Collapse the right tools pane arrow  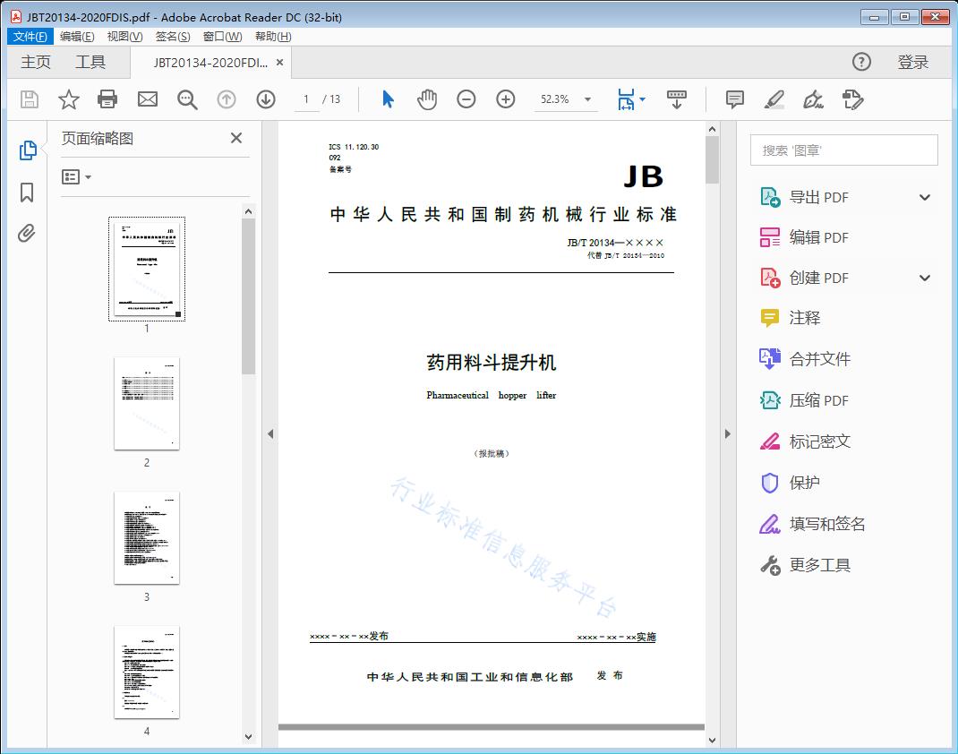[728, 434]
